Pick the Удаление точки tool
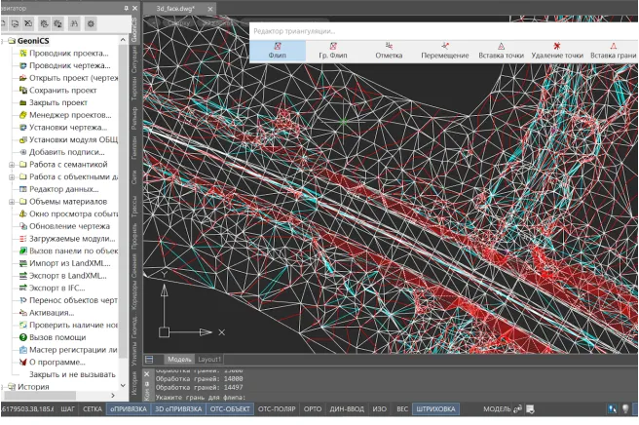Image resolution: width=639 pixels, height=425 pixels. click(557, 51)
